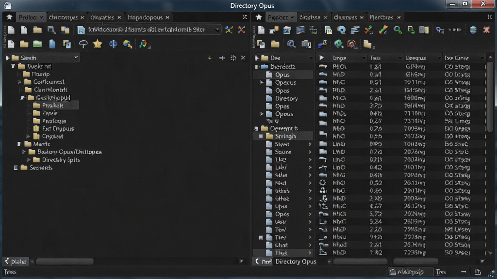Click the path input field in left pane
Viewport: 497px width, 279px height.
149,30
